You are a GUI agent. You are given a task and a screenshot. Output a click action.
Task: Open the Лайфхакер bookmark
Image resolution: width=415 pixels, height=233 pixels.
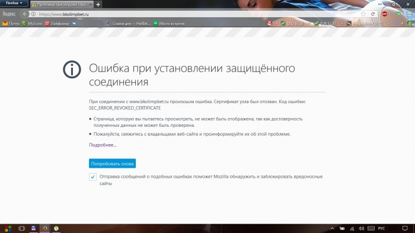point(57,24)
